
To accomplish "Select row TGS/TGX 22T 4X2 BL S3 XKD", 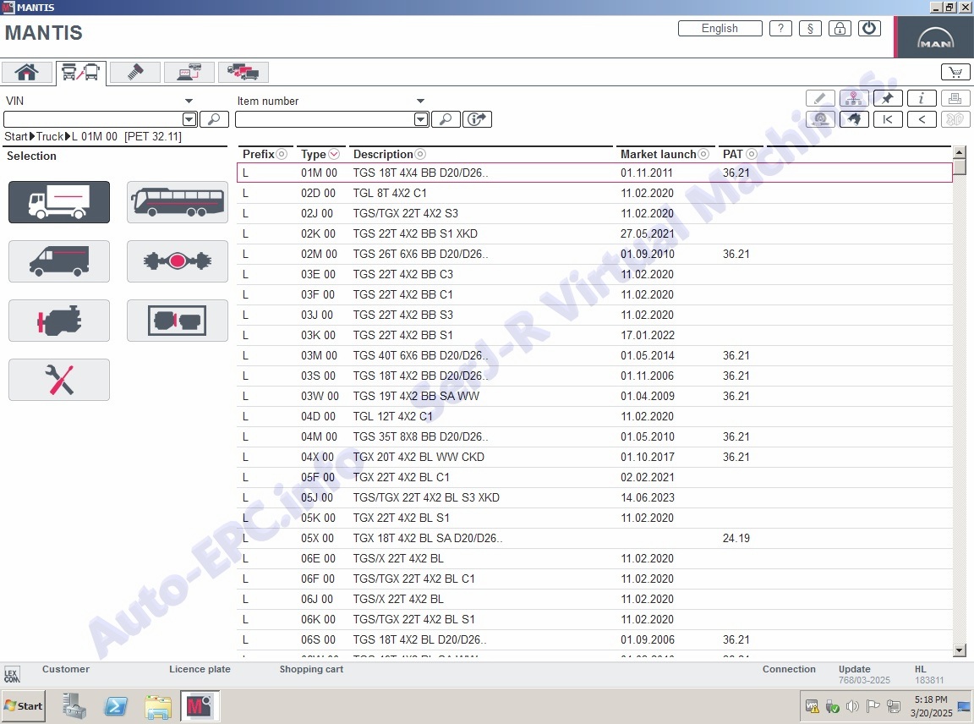I will pyautogui.click(x=594, y=498).
